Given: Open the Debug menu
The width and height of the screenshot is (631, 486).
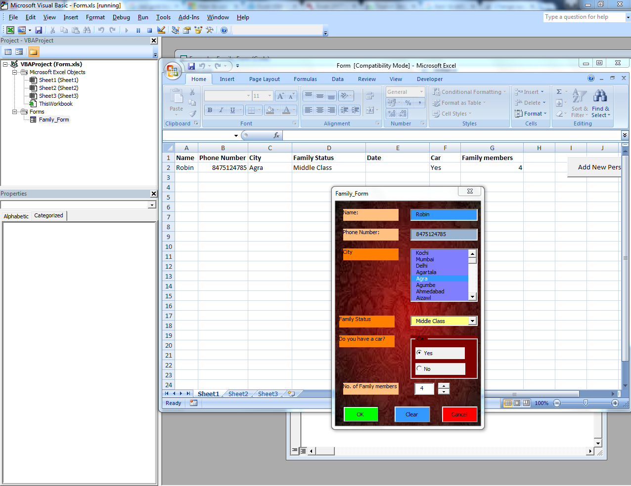Looking at the screenshot, I should pos(121,17).
